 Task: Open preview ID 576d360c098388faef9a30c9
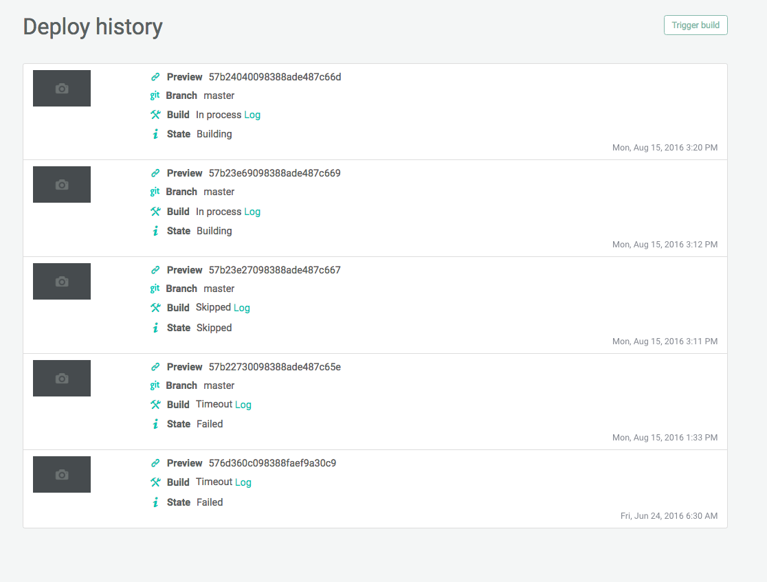272,463
